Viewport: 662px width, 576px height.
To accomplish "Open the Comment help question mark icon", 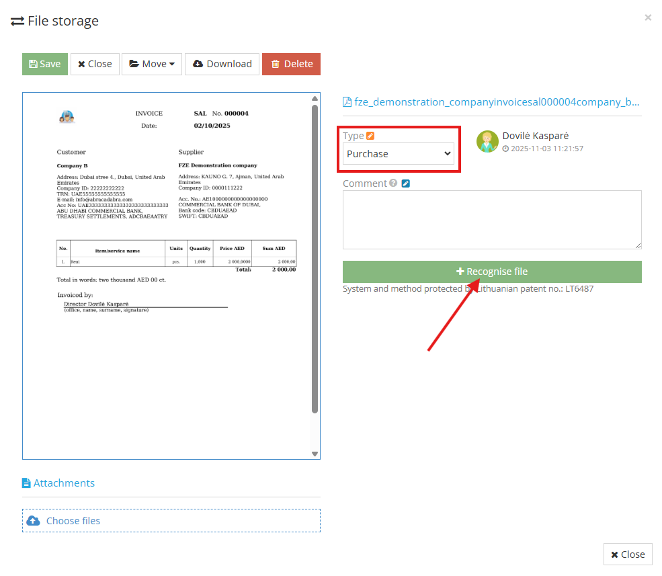I will coord(393,183).
